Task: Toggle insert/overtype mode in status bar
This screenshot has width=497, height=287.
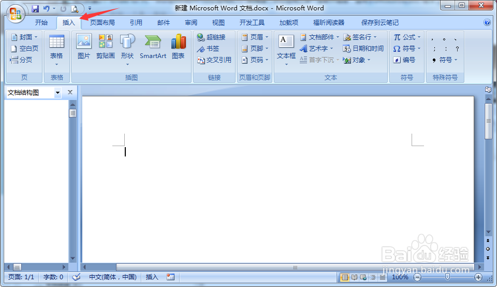Action: pos(152,277)
